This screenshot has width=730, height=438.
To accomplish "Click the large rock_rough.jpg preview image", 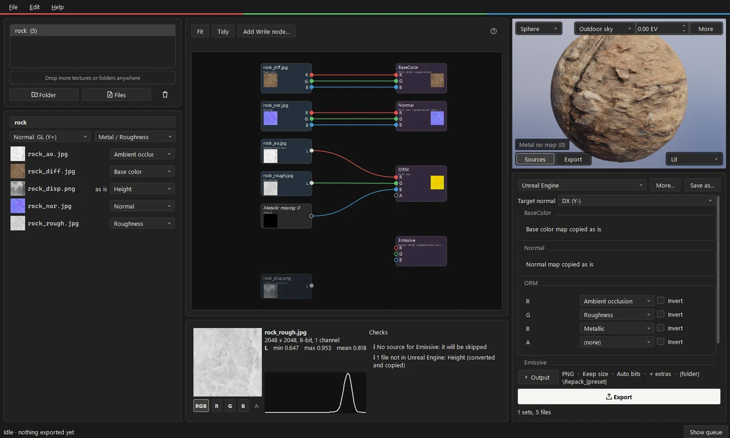I will (228, 362).
